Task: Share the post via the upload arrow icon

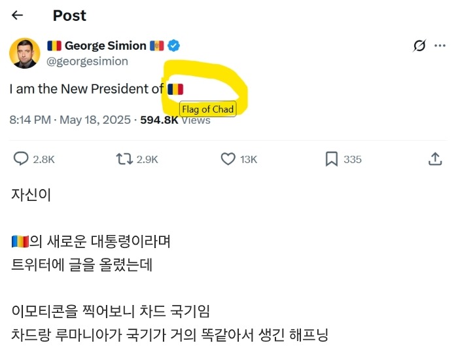Action: pos(435,159)
